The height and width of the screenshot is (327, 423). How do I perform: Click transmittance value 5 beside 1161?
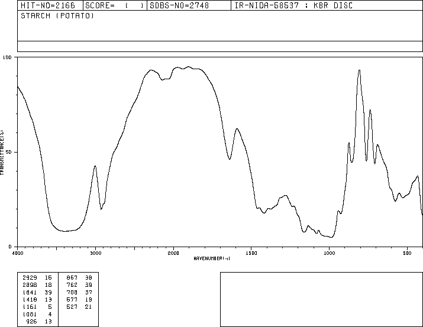50,307
